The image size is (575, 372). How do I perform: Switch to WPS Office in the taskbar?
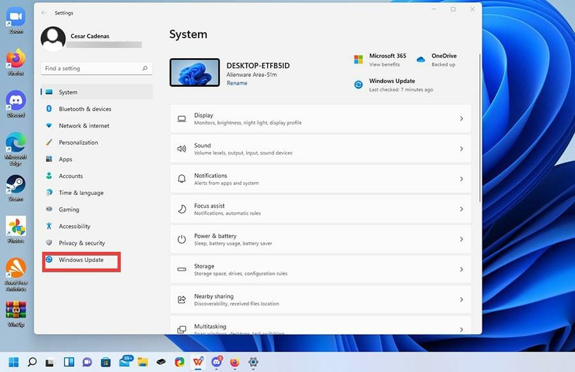pyautogui.click(x=198, y=362)
